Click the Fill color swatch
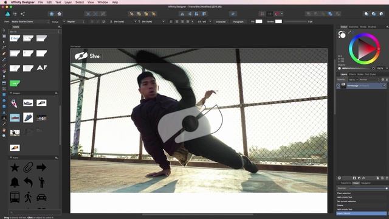Screen dimensions: 389x219 (259, 22)
